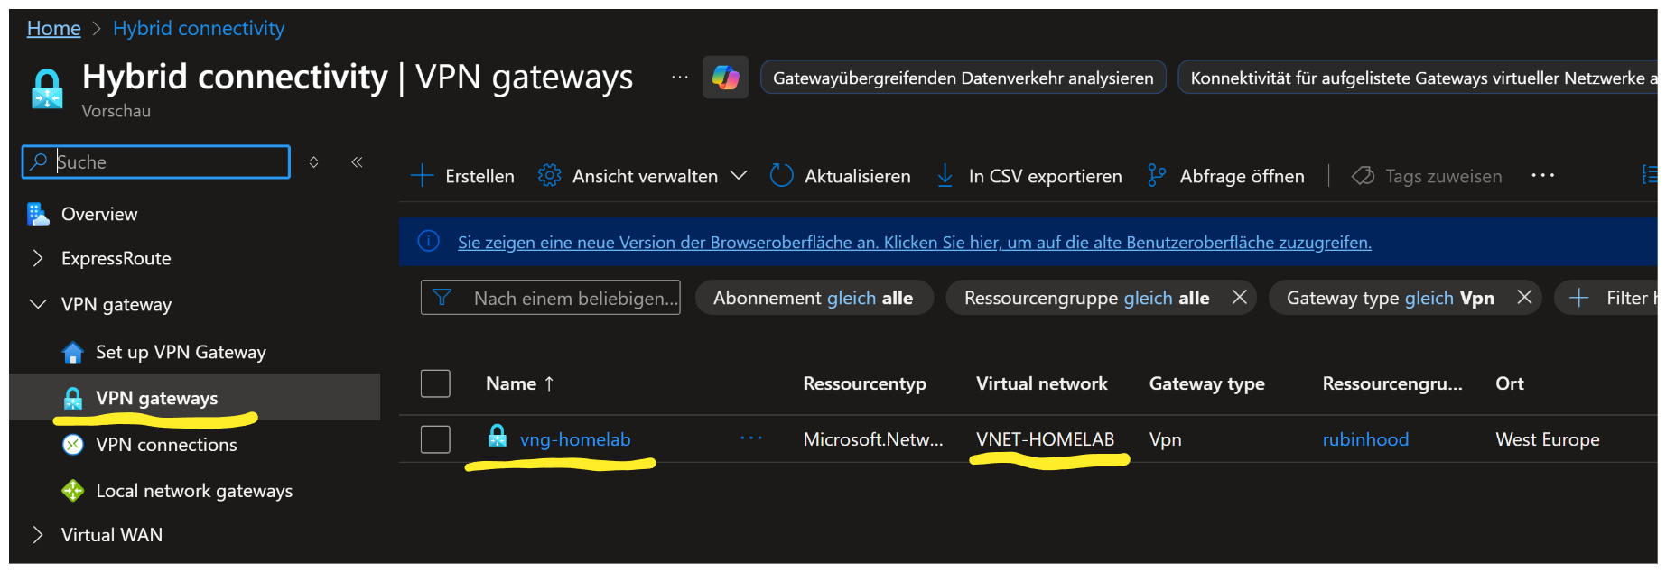Open the rubinhood resource group link
This screenshot has height=572, width=1666.
point(1364,439)
